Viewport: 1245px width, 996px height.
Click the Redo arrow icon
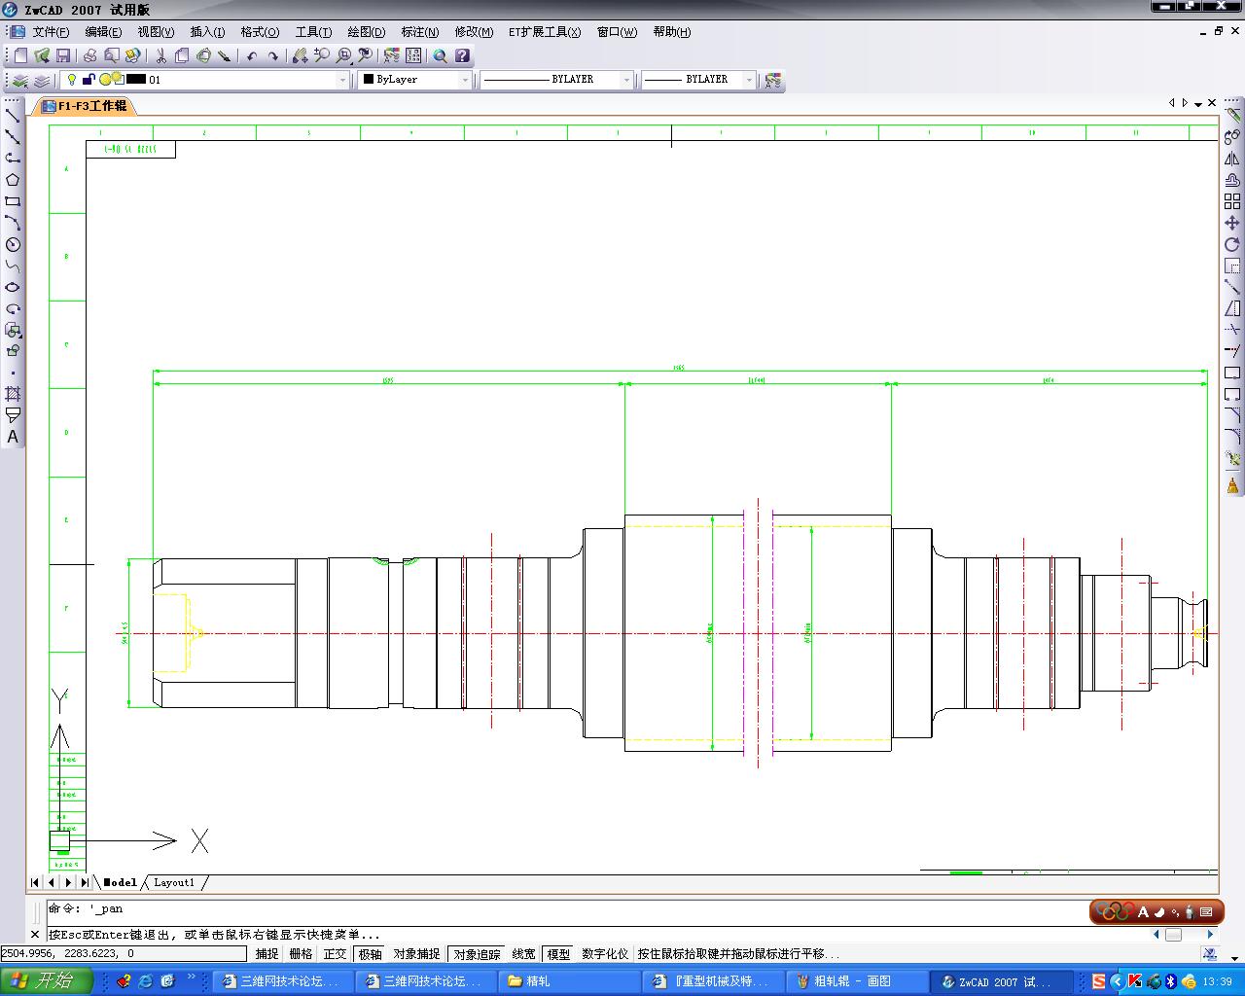pyautogui.click(x=273, y=55)
